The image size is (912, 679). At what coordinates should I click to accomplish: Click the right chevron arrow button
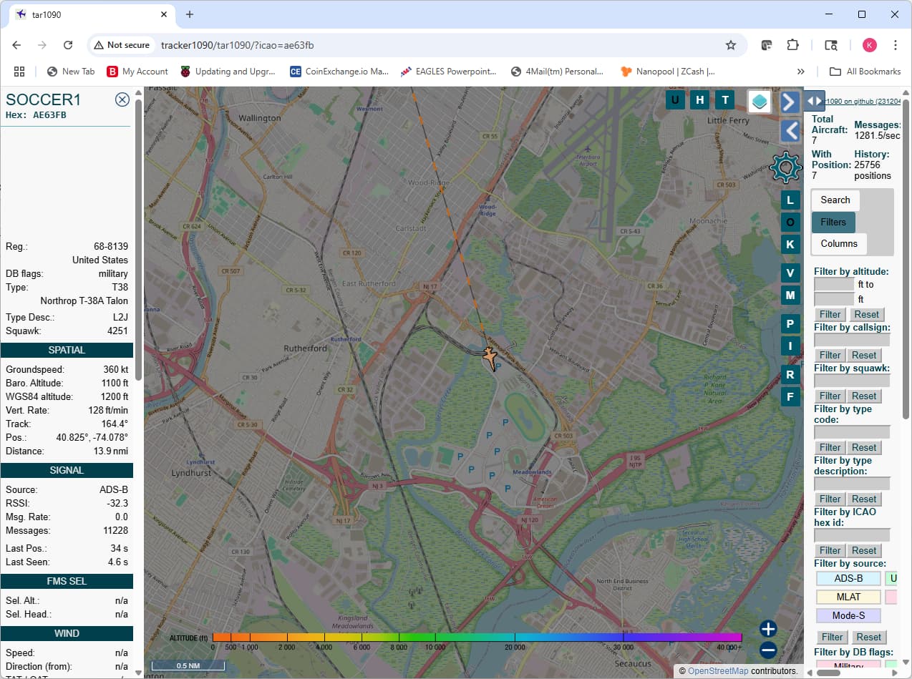[789, 102]
